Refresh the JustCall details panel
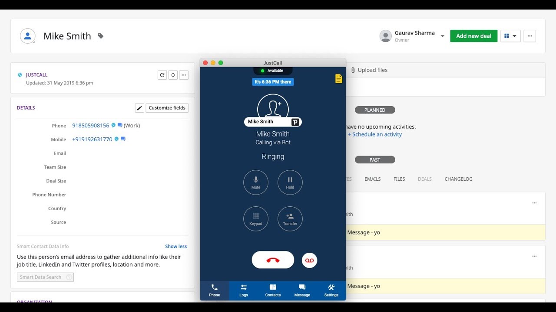This screenshot has width=556, height=312. click(x=162, y=75)
